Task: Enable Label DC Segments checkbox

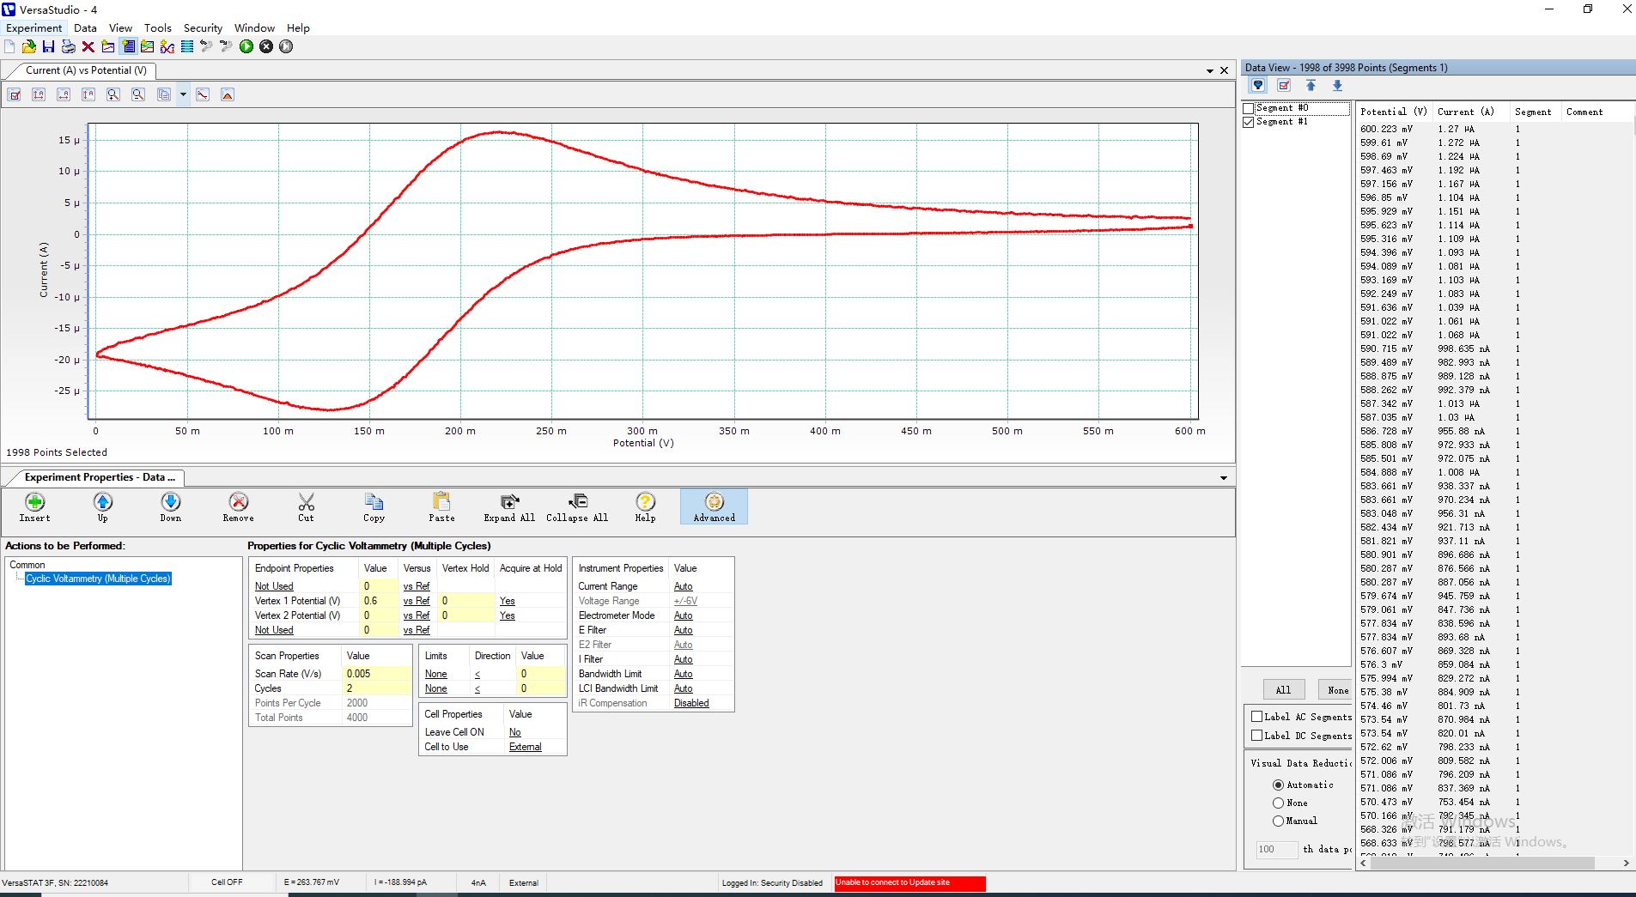Action: (x=1257, y=736)
